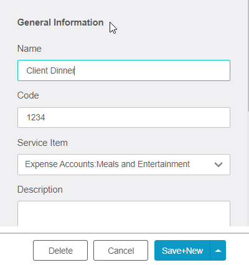249x265 pixels.
Task: Select Expense Accounts:Meals and Entertainment value text
Action: [x=107, y=164]
